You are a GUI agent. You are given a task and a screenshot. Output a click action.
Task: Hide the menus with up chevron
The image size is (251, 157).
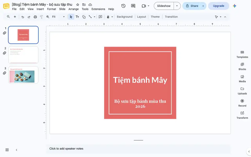coord(225,17)
